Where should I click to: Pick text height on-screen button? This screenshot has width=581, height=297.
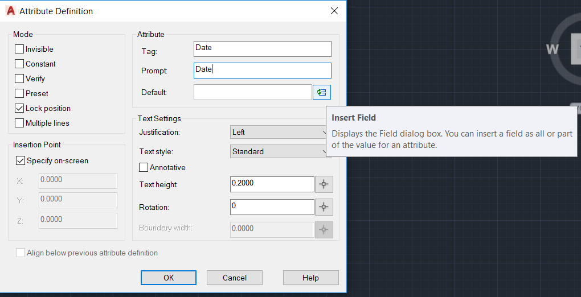click(324, 184)
